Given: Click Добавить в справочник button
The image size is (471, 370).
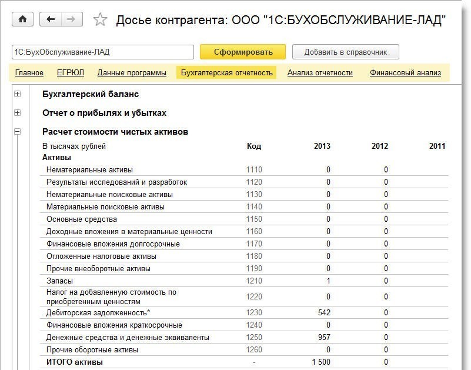Looking at the screenshot, I should tap(345, 52).
